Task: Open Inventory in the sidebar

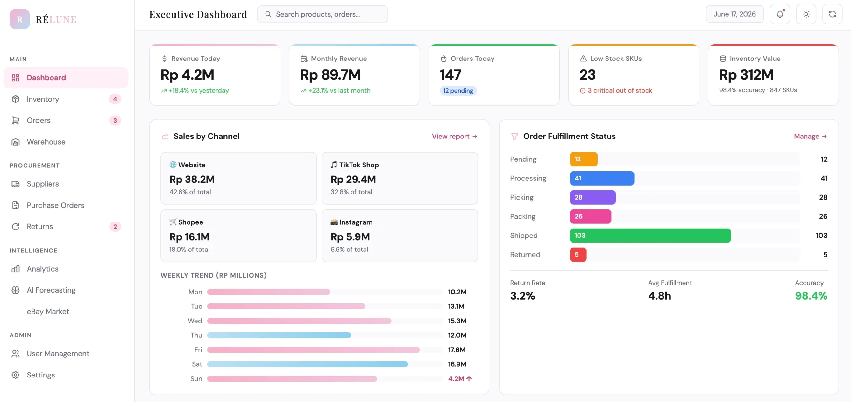Action: 66,99
